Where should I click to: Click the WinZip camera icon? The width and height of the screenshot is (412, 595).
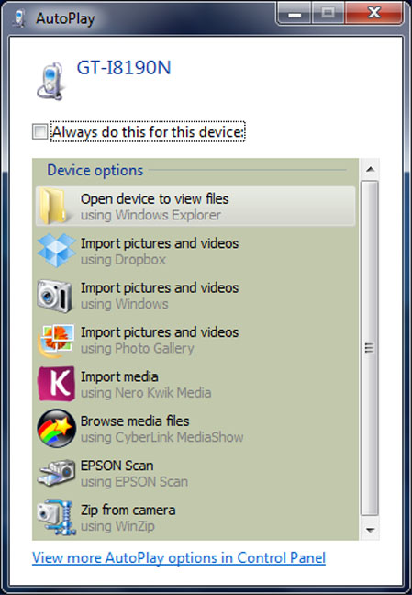pyautogui.click(x=56, y=517)
